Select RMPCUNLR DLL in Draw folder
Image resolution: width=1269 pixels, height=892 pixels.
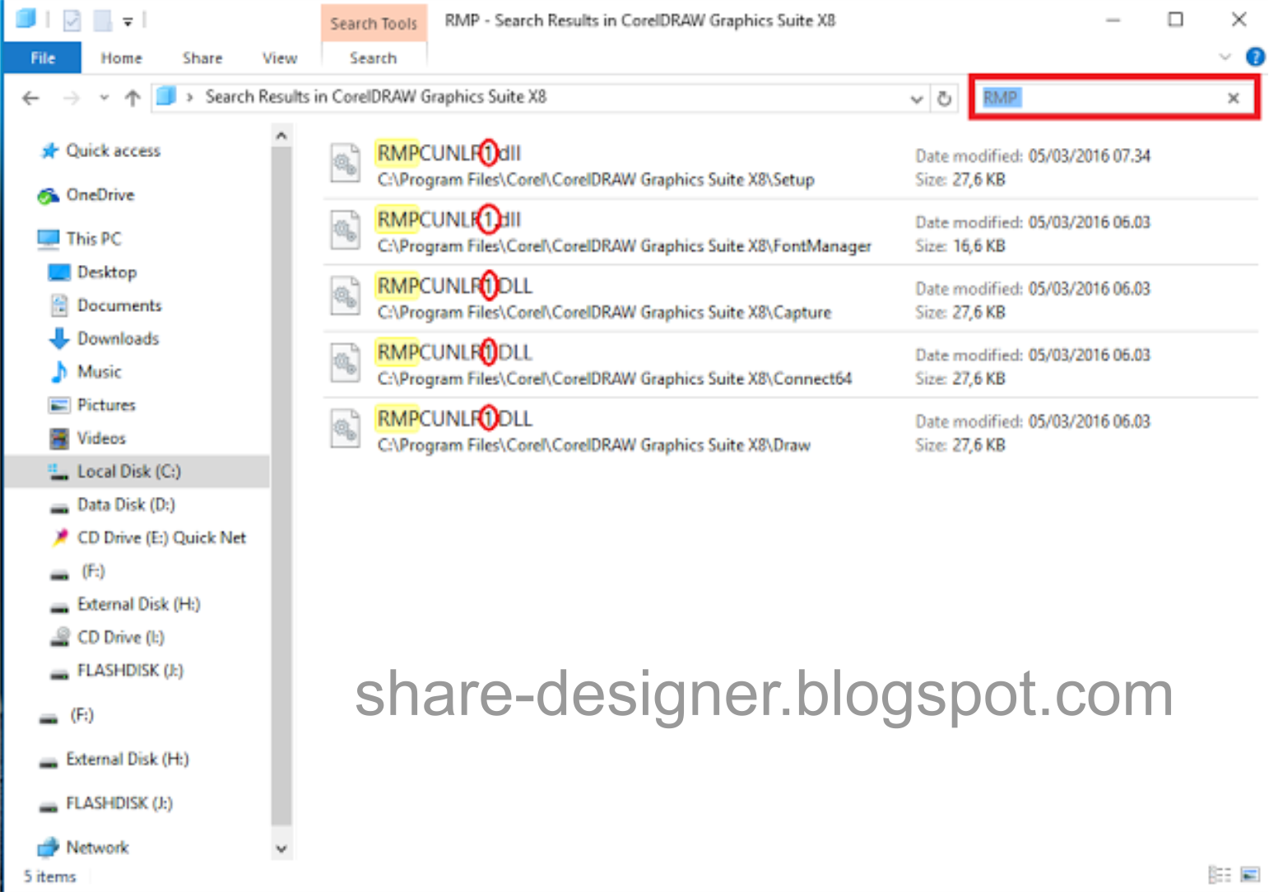coord(790,431)
